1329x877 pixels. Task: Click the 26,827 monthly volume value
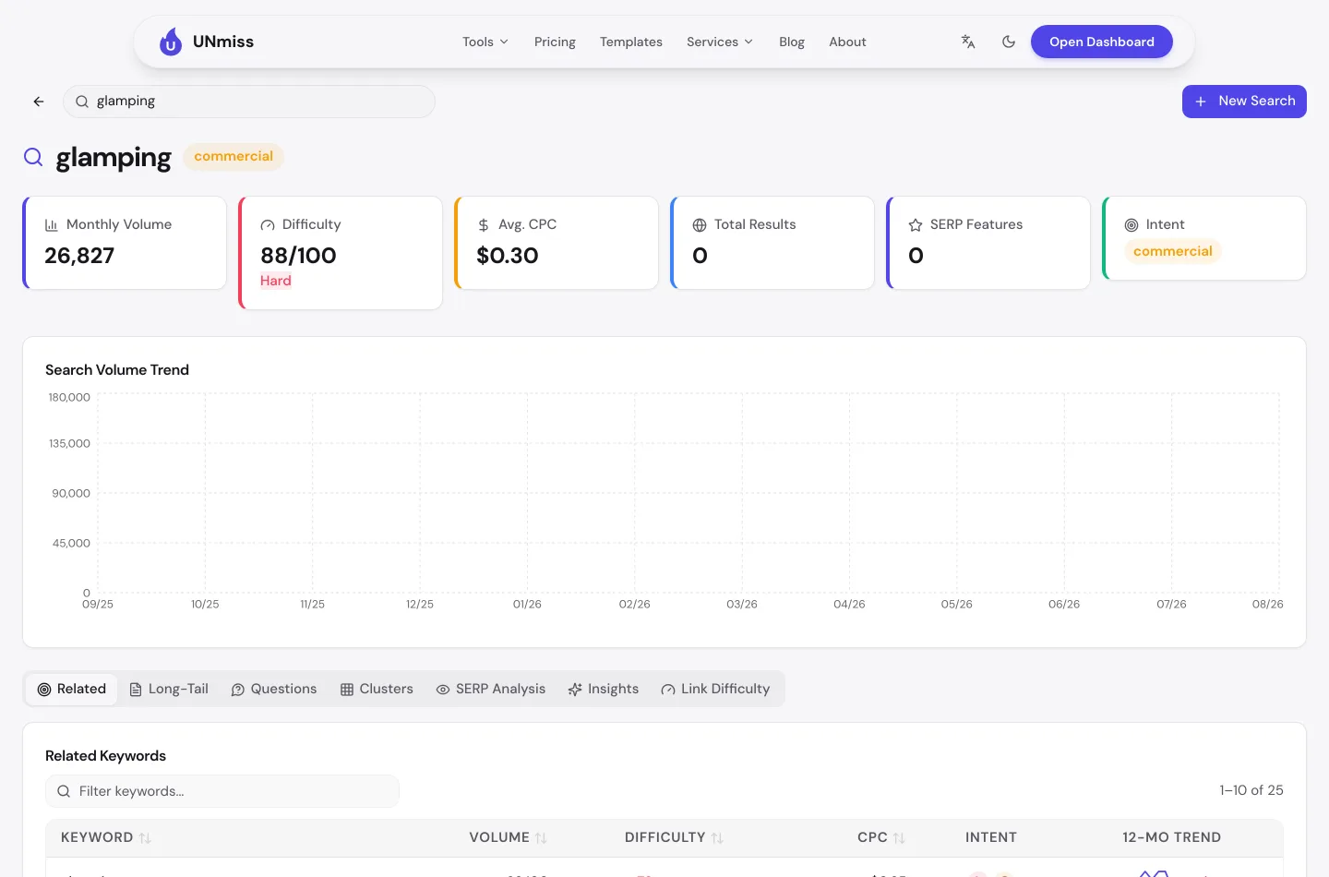coord(79,256)
